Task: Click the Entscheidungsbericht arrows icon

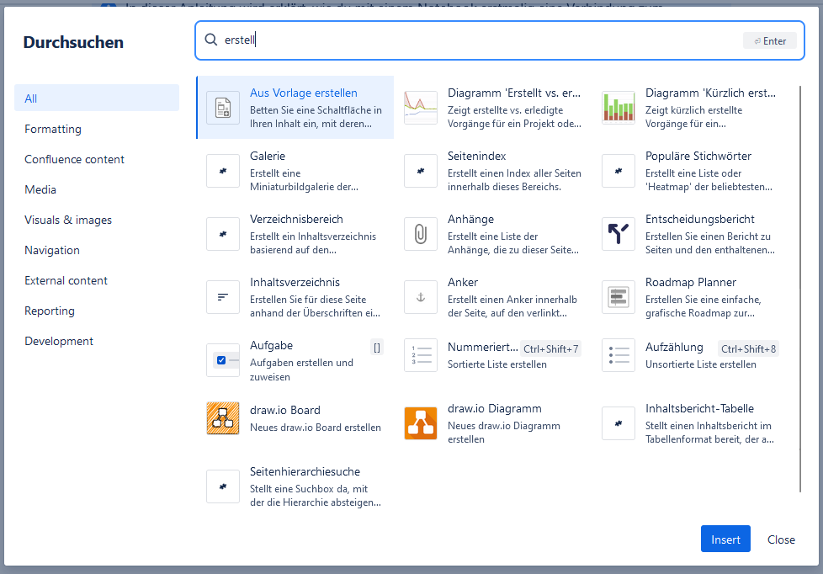Action: coord(619,234)
